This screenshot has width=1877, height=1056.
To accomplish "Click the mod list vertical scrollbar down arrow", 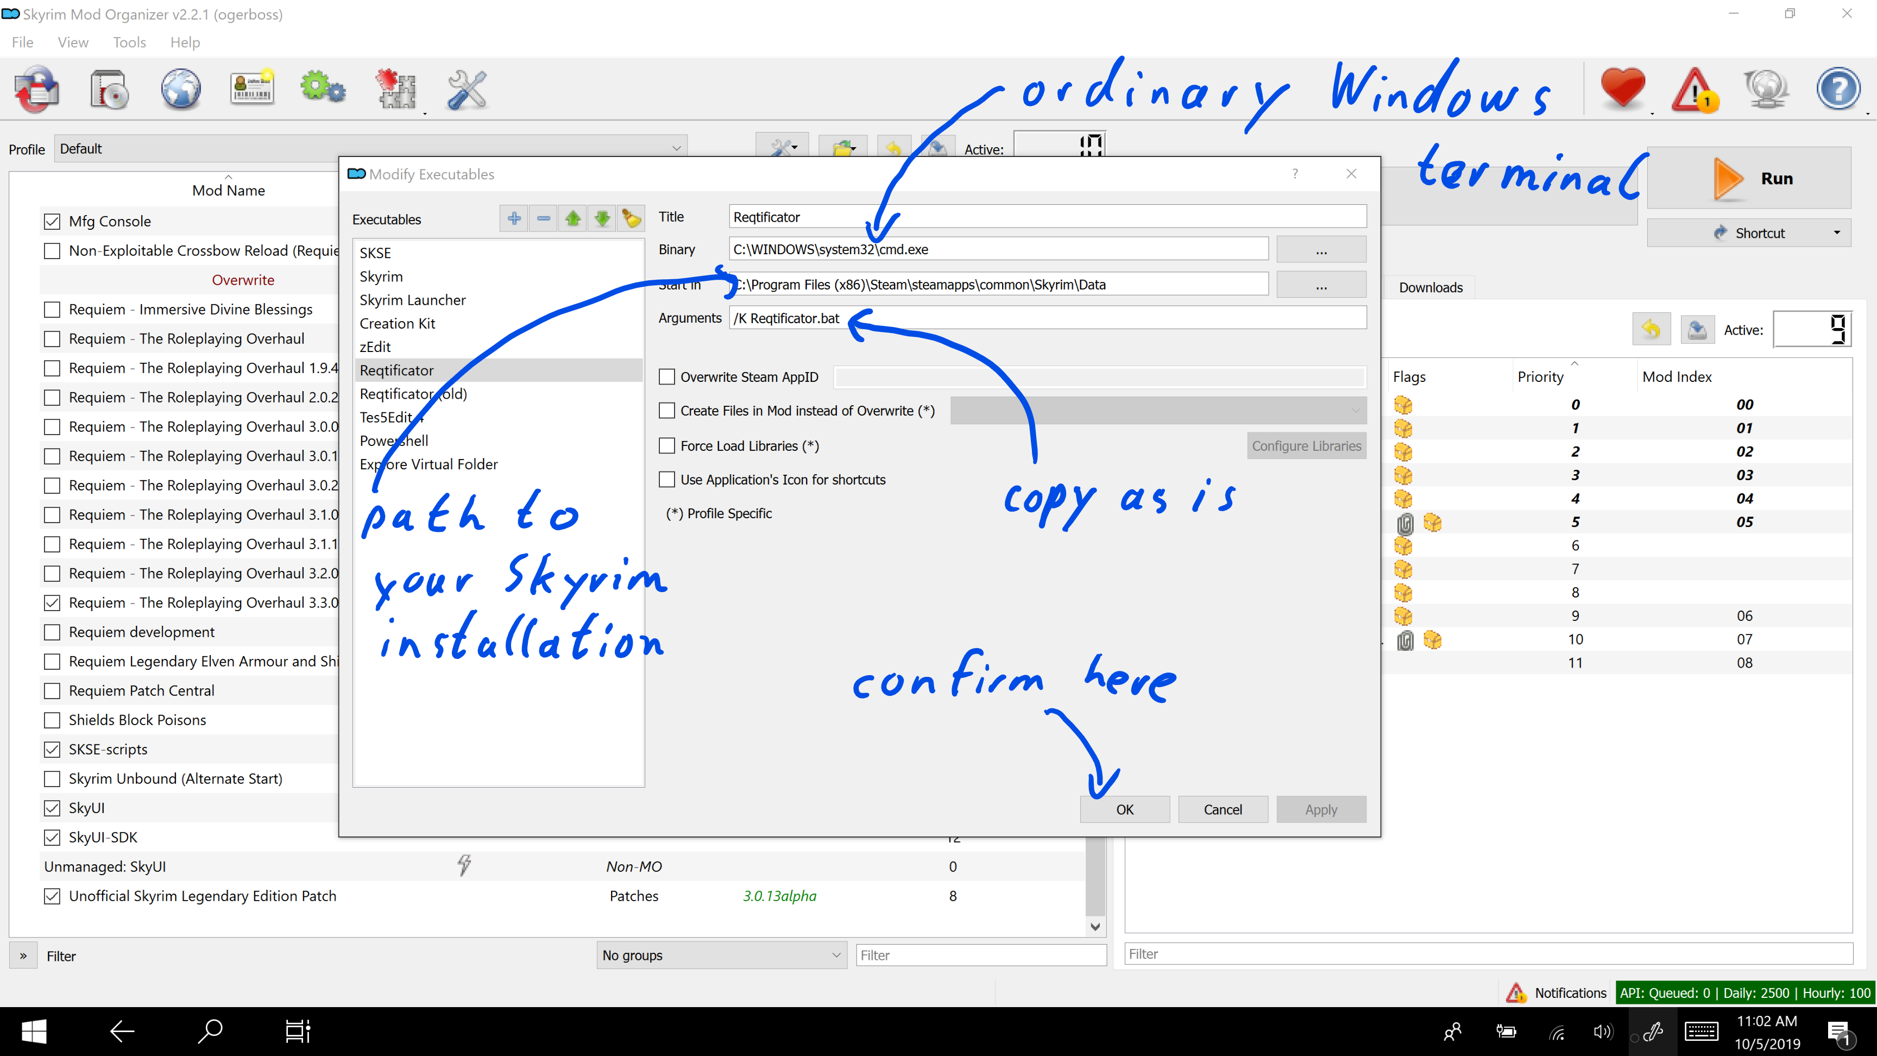I will click(1094, 926).
